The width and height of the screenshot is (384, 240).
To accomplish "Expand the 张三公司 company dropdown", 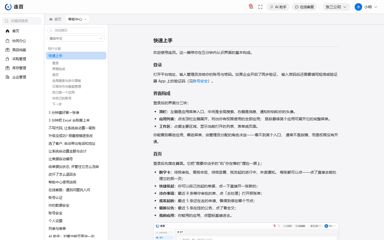I will pyautogui.click(x=336, y=7).
